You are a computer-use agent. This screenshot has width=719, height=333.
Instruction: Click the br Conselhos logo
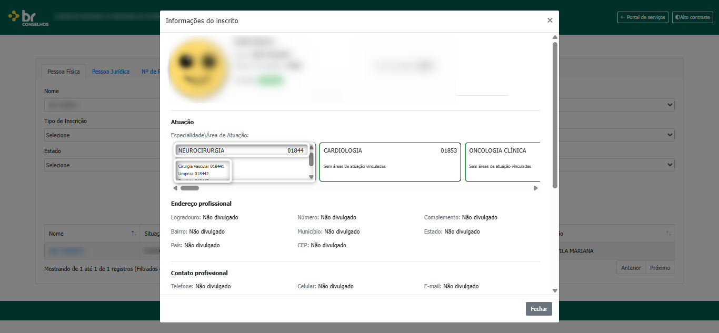(x=28, y=17)
